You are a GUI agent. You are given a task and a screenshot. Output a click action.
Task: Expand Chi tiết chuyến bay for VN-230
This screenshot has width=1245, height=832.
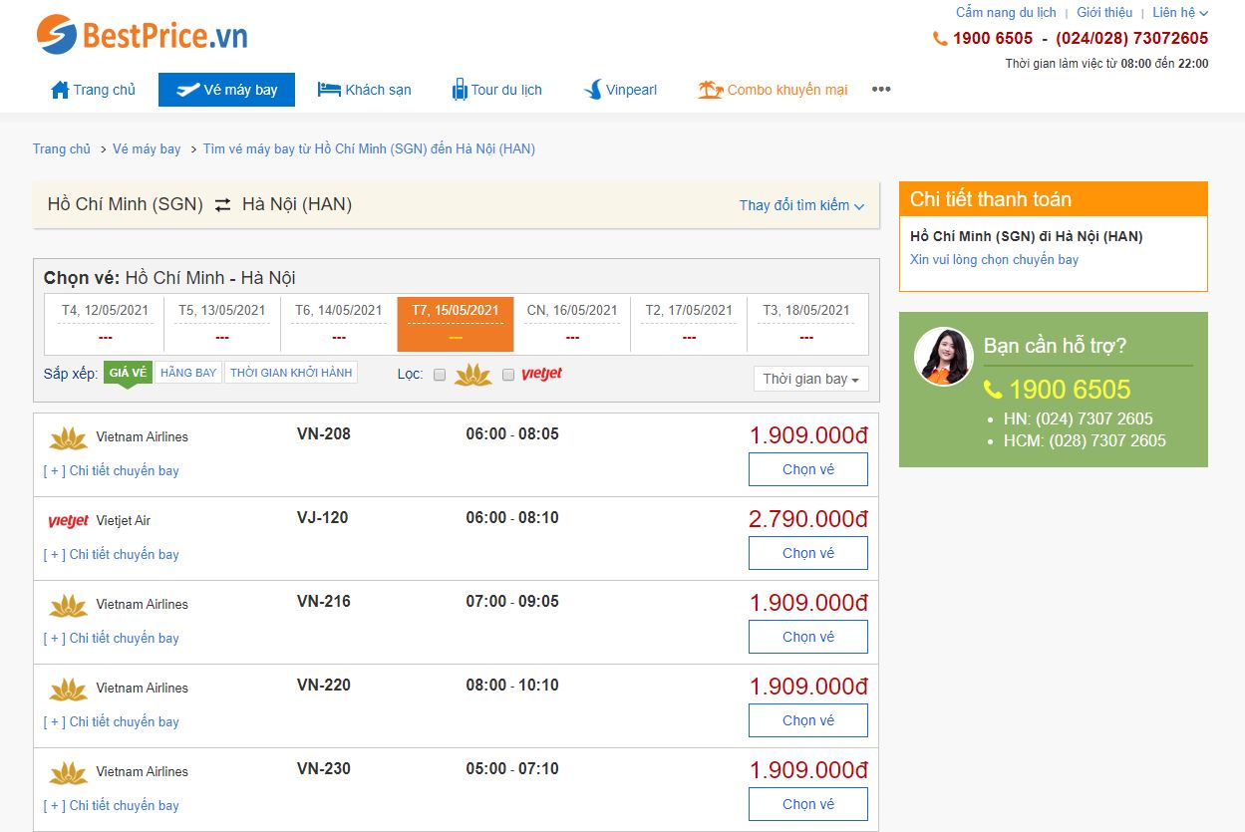click(112, 805)
